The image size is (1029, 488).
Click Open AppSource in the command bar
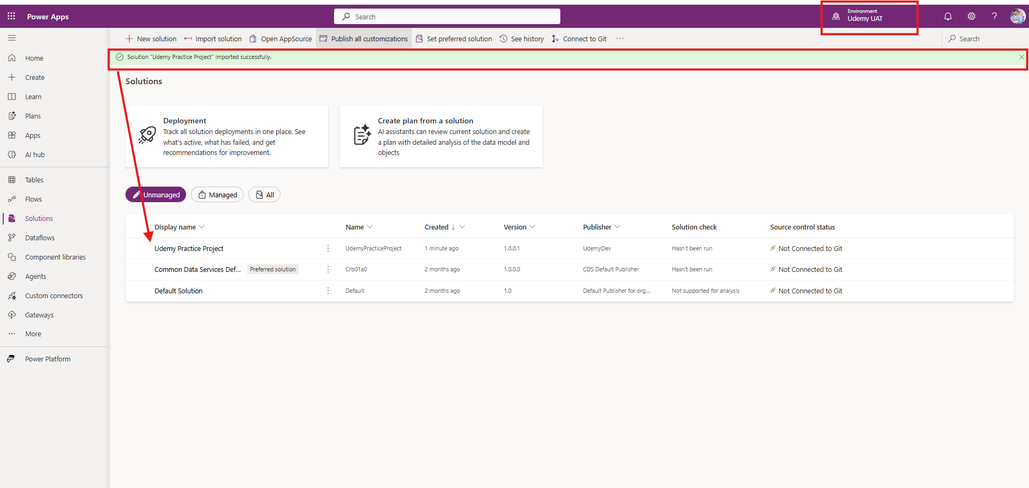click(280, 39)
